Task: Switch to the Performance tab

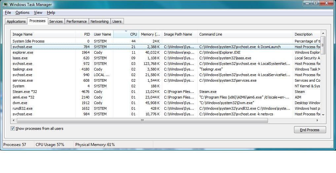Action: [x=77, y=21]
